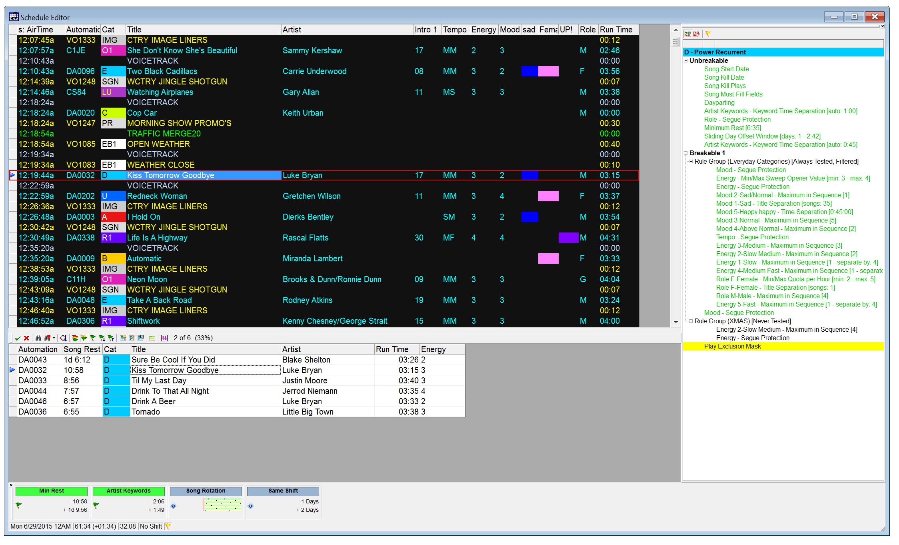Click the Same Shift header button
The width and height of the screenshot is (899, 545).
[x=283, y=491]
